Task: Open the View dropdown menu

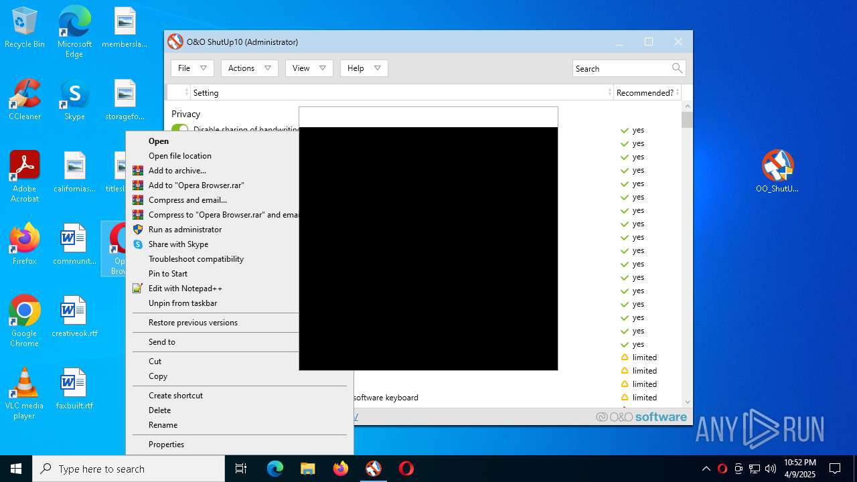Action: (x=309, y=68)
